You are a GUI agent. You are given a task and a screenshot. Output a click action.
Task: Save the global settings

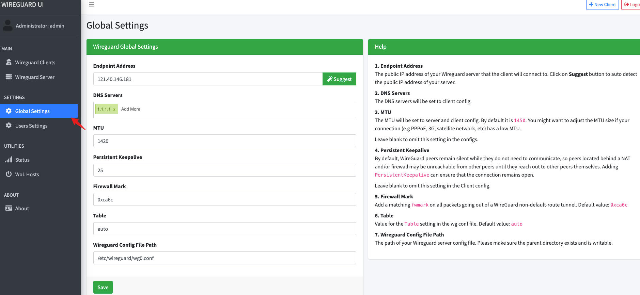(103, 288)
